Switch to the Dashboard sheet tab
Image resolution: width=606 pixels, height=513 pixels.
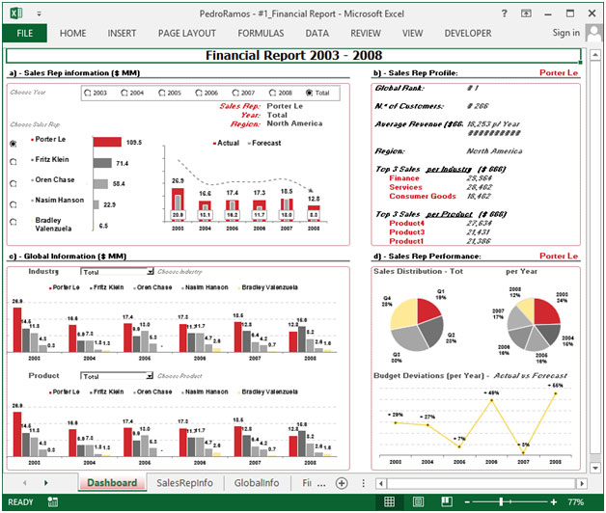point(112,483)
